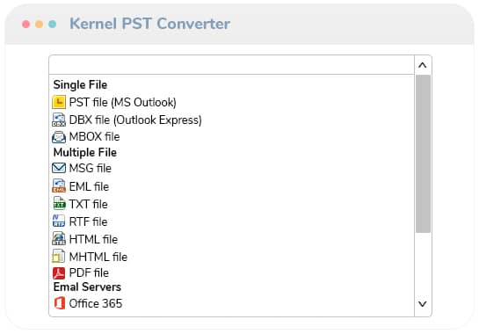Viewport: 479px width, 334px height.
Task: Click the HTML file globe icon
Action: point(59,238)
